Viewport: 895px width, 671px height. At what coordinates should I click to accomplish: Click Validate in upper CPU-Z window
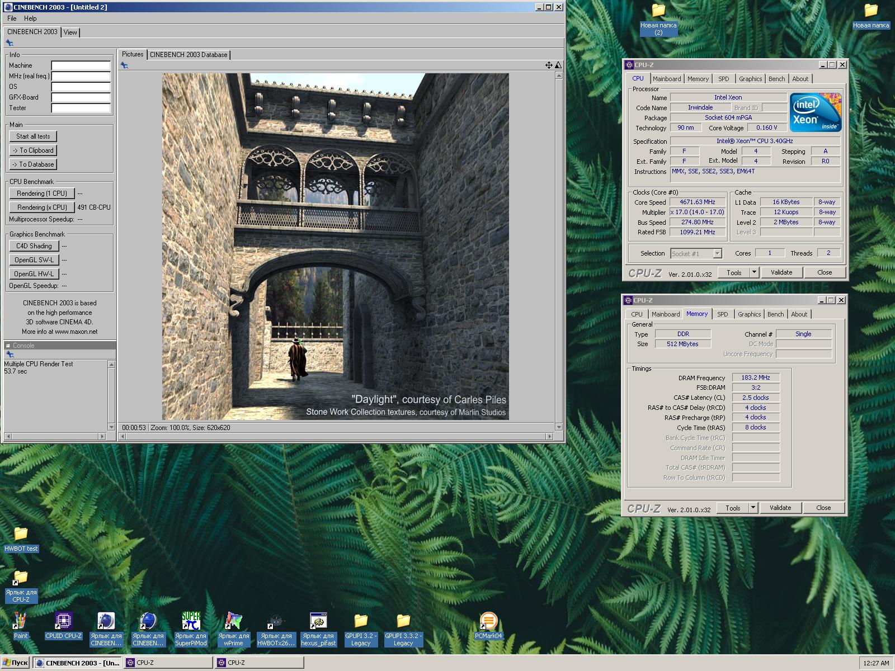tap(781, 272)
